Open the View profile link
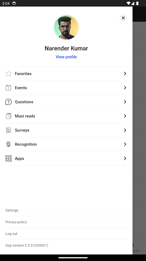The height and width of the screenshot is (261, 146). click(x=66, y=57)
